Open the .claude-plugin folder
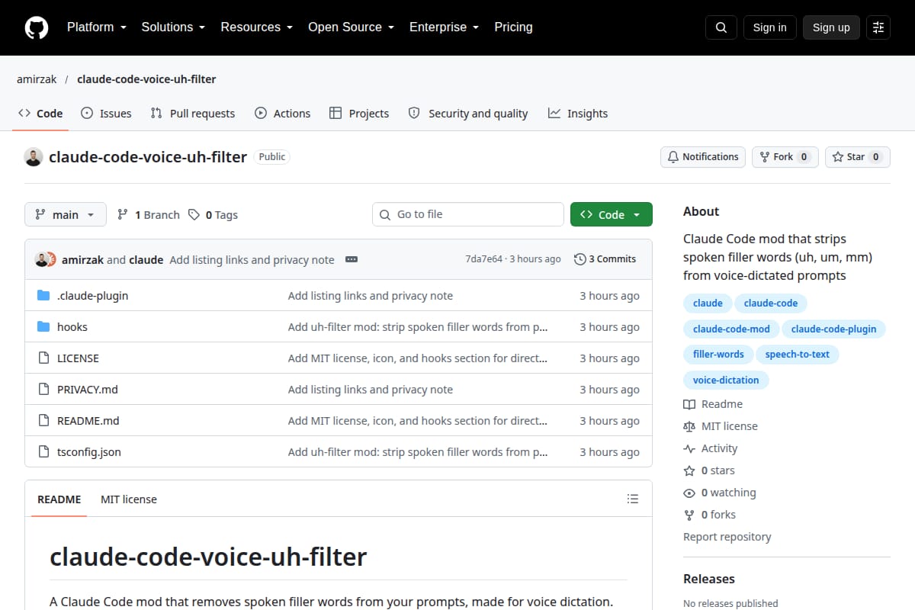 (92, 296)
